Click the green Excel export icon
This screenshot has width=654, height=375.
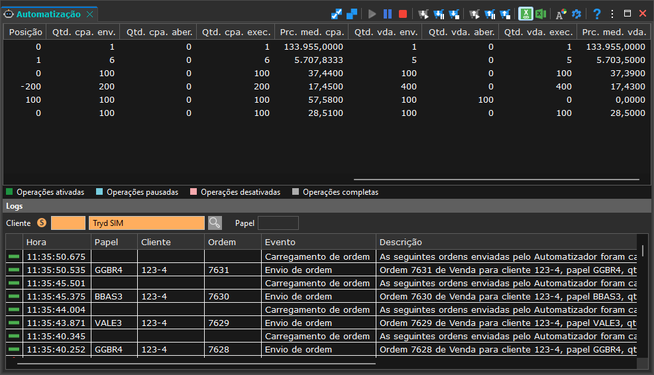pos(541,14)
